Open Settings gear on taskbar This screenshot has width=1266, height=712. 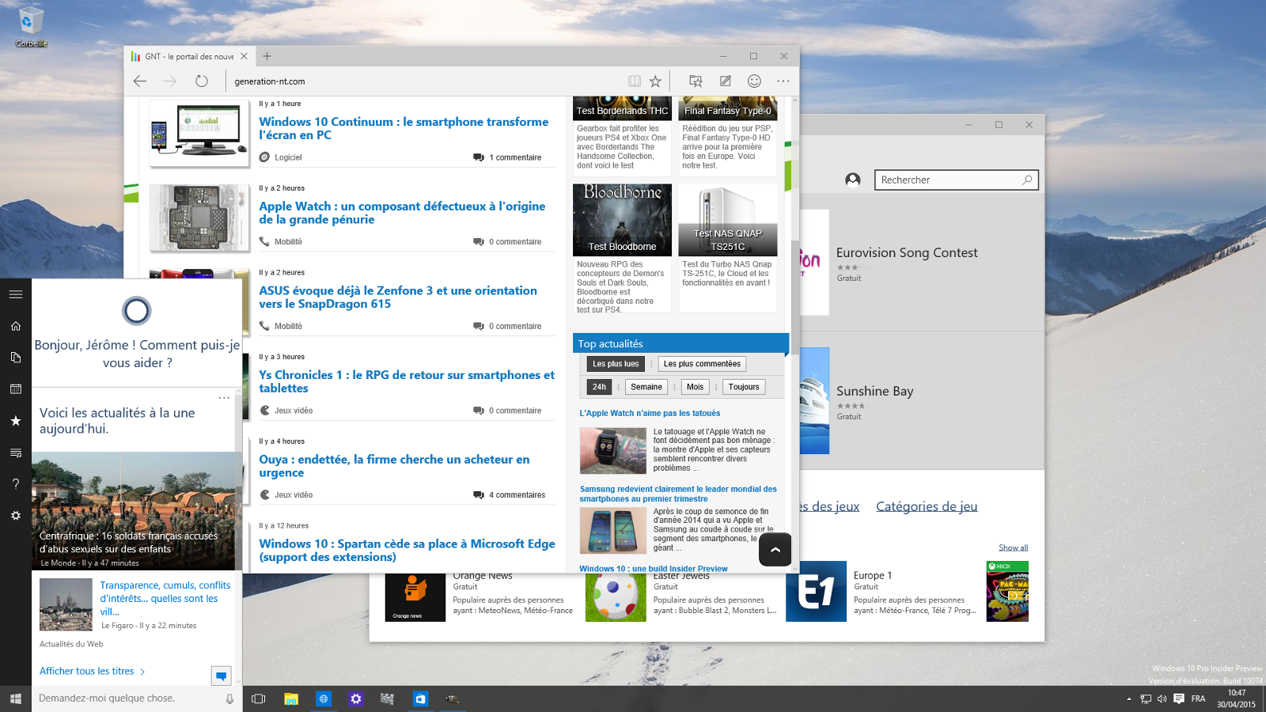355,699
